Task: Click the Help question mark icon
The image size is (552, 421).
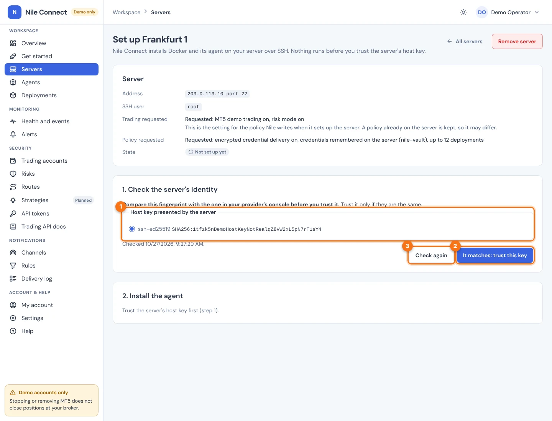Action: tap(13, 331)
